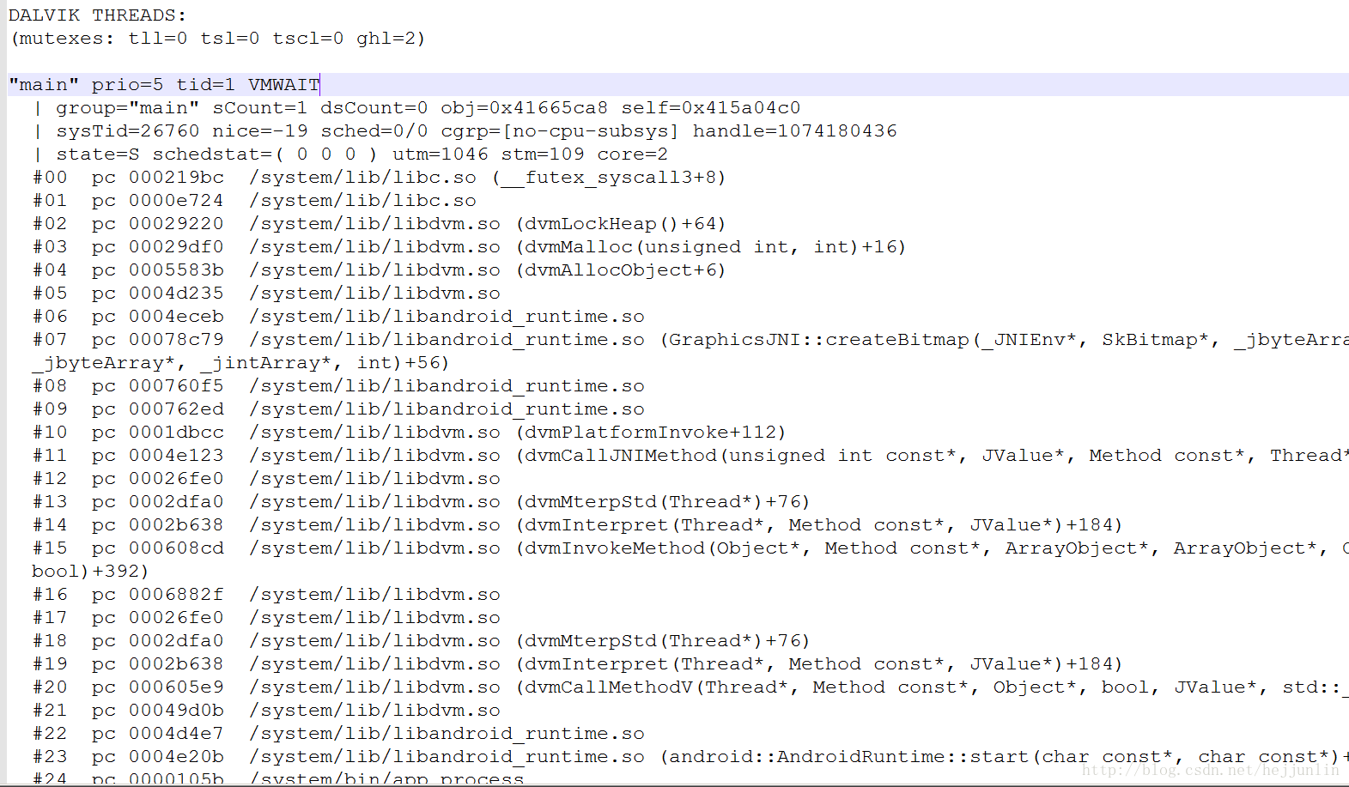Click the group="main" sCount=1 line
Viewport: 1349px width, 787px height.
pyautogui.click(x=416, y=108)
